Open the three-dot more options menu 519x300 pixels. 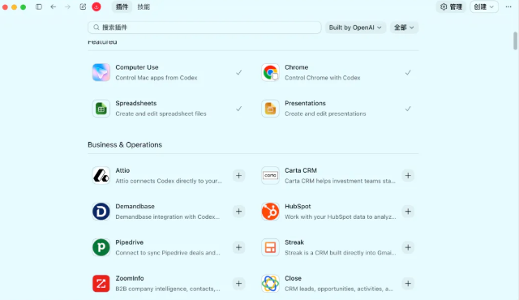point(508,6)
